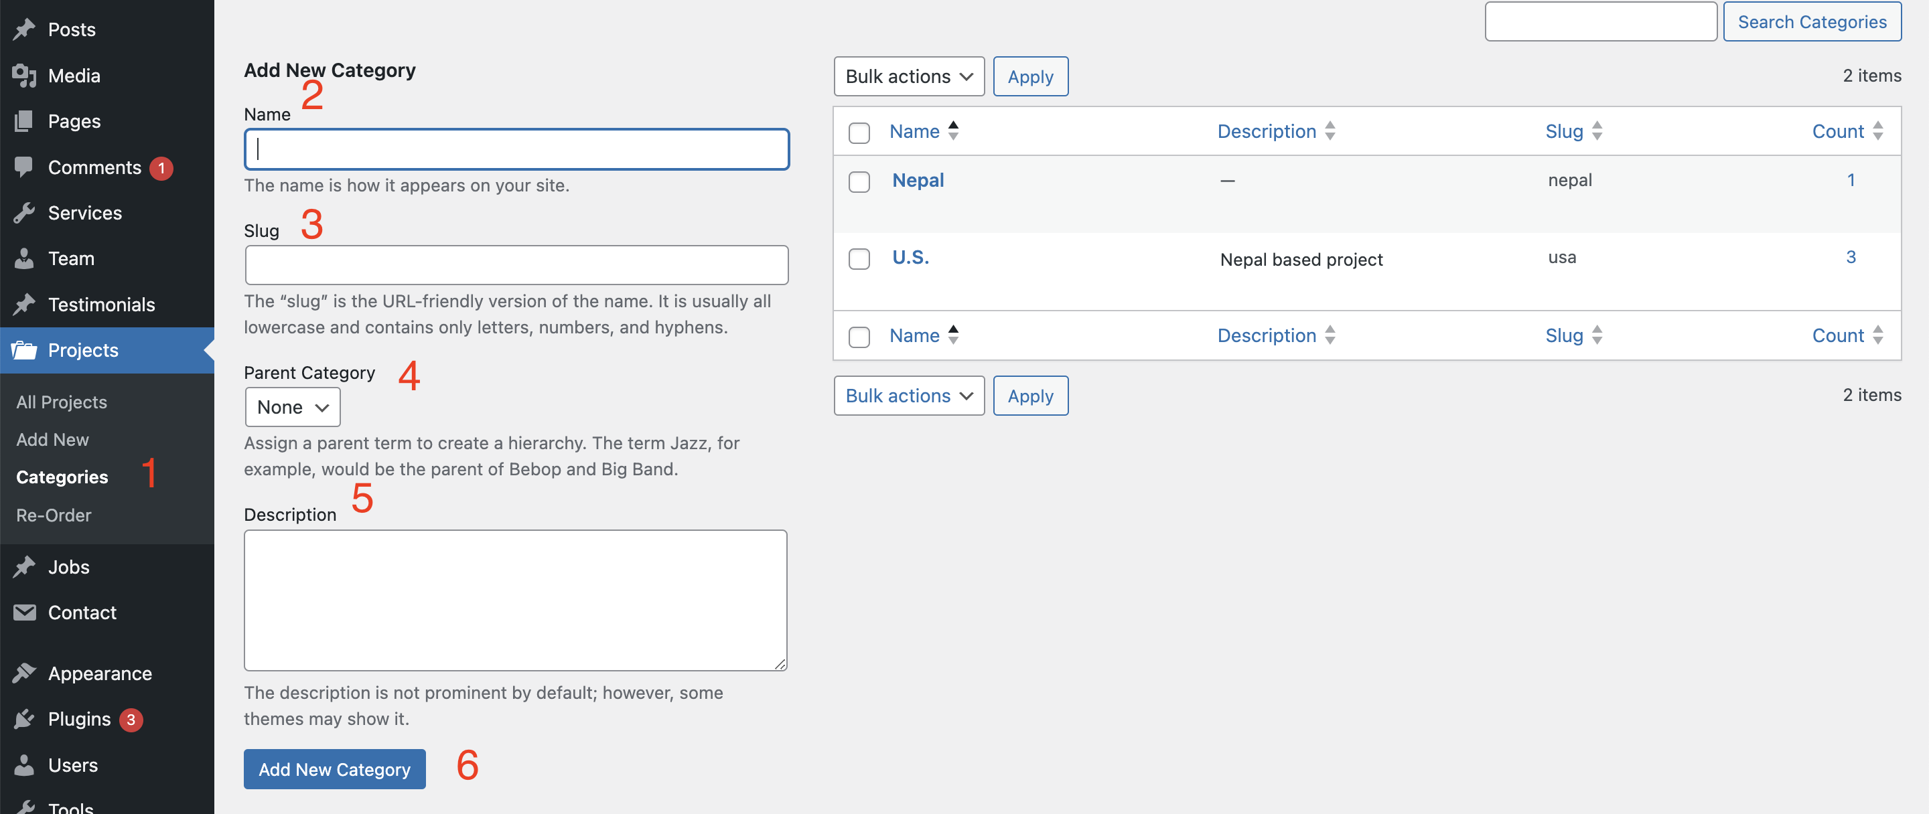Click the Posts pushpin icon
This screenshot has width=1929, height=814.
24,29
